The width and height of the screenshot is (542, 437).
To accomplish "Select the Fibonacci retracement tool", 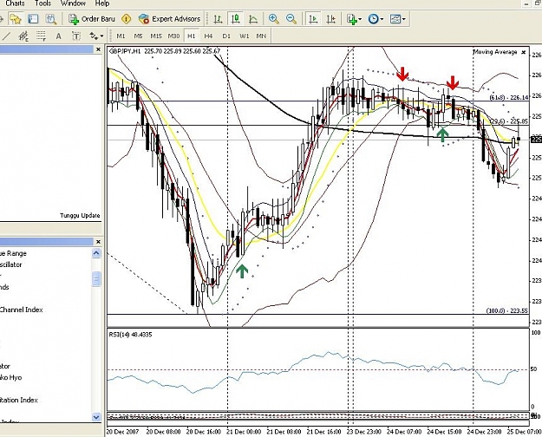I will pyautogui.click(x=41, y=36).
